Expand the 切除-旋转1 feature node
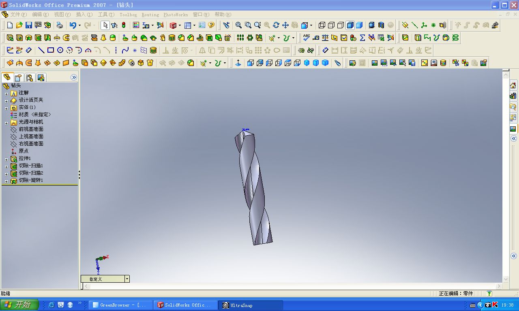 [x=6, y=181]
